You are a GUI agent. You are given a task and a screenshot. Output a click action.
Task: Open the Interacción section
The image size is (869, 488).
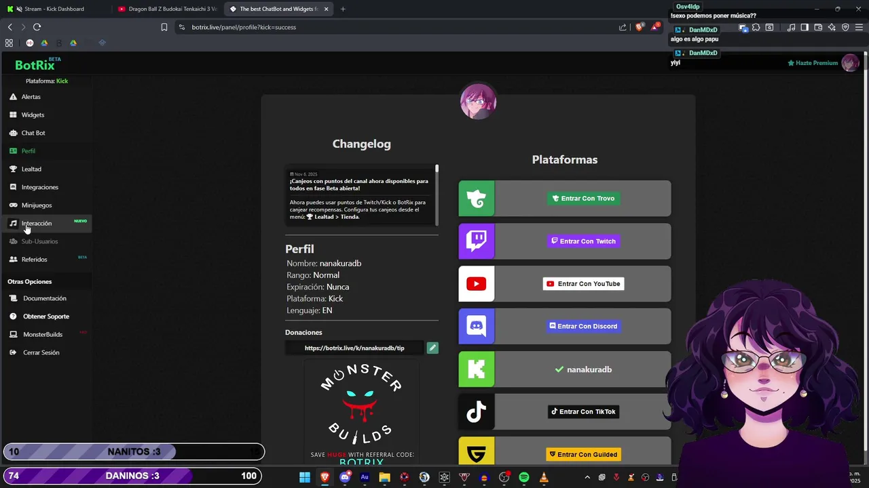(37, 224)
